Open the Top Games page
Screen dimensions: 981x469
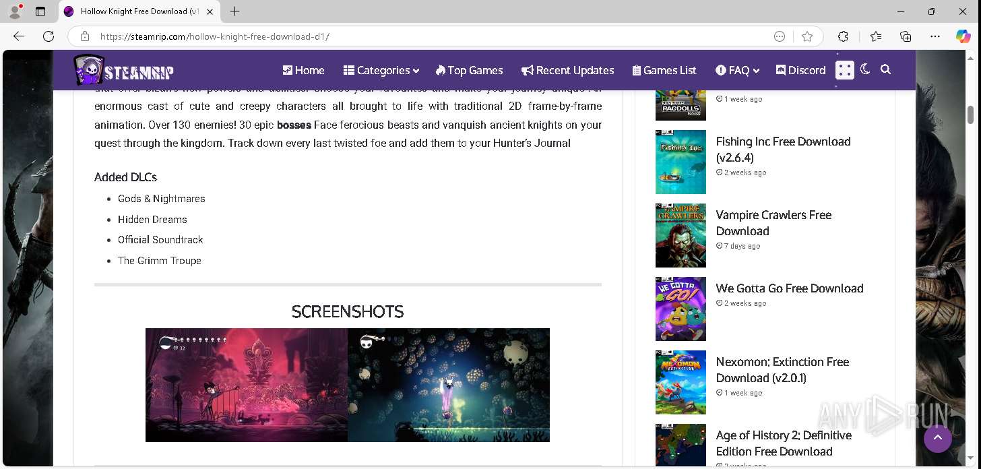pyautogui.click(x=469, y=70)
